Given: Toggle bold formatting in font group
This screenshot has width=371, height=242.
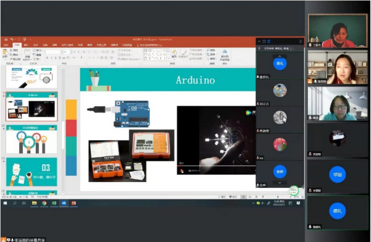Looking at the screenshot, I should 48,57.
